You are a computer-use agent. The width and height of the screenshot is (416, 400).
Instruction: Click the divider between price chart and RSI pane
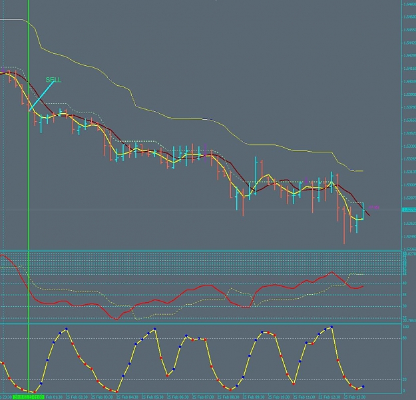pos(201,251)
